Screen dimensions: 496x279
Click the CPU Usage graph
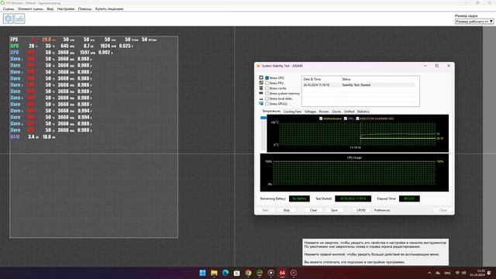[x=354, y=173]
